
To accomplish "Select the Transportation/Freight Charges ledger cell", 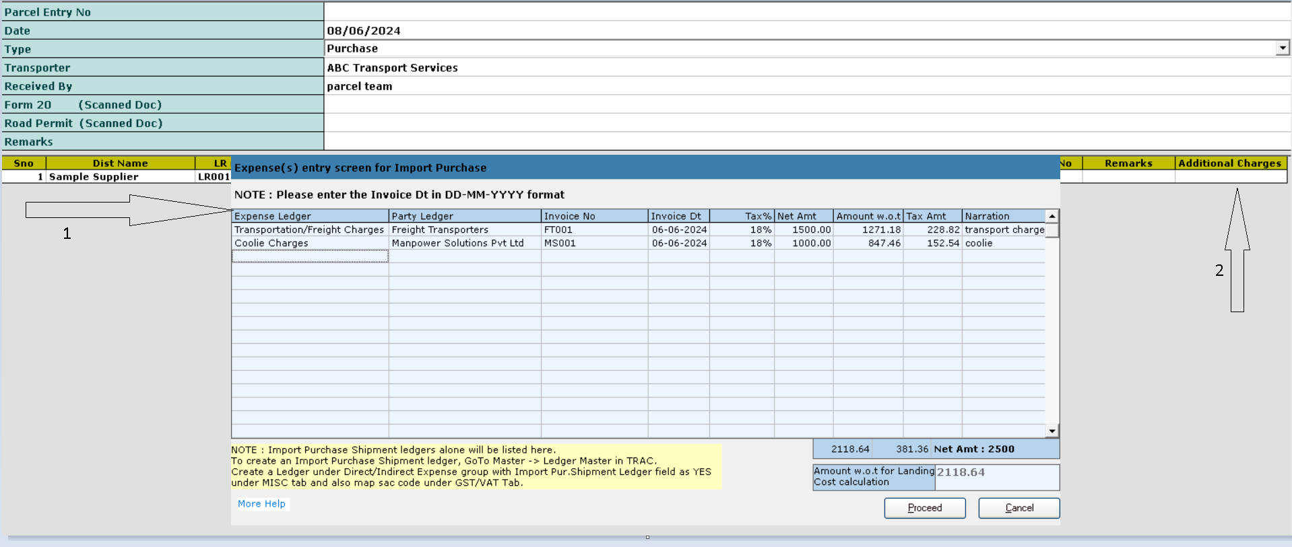I will click(x=310, y=229).
